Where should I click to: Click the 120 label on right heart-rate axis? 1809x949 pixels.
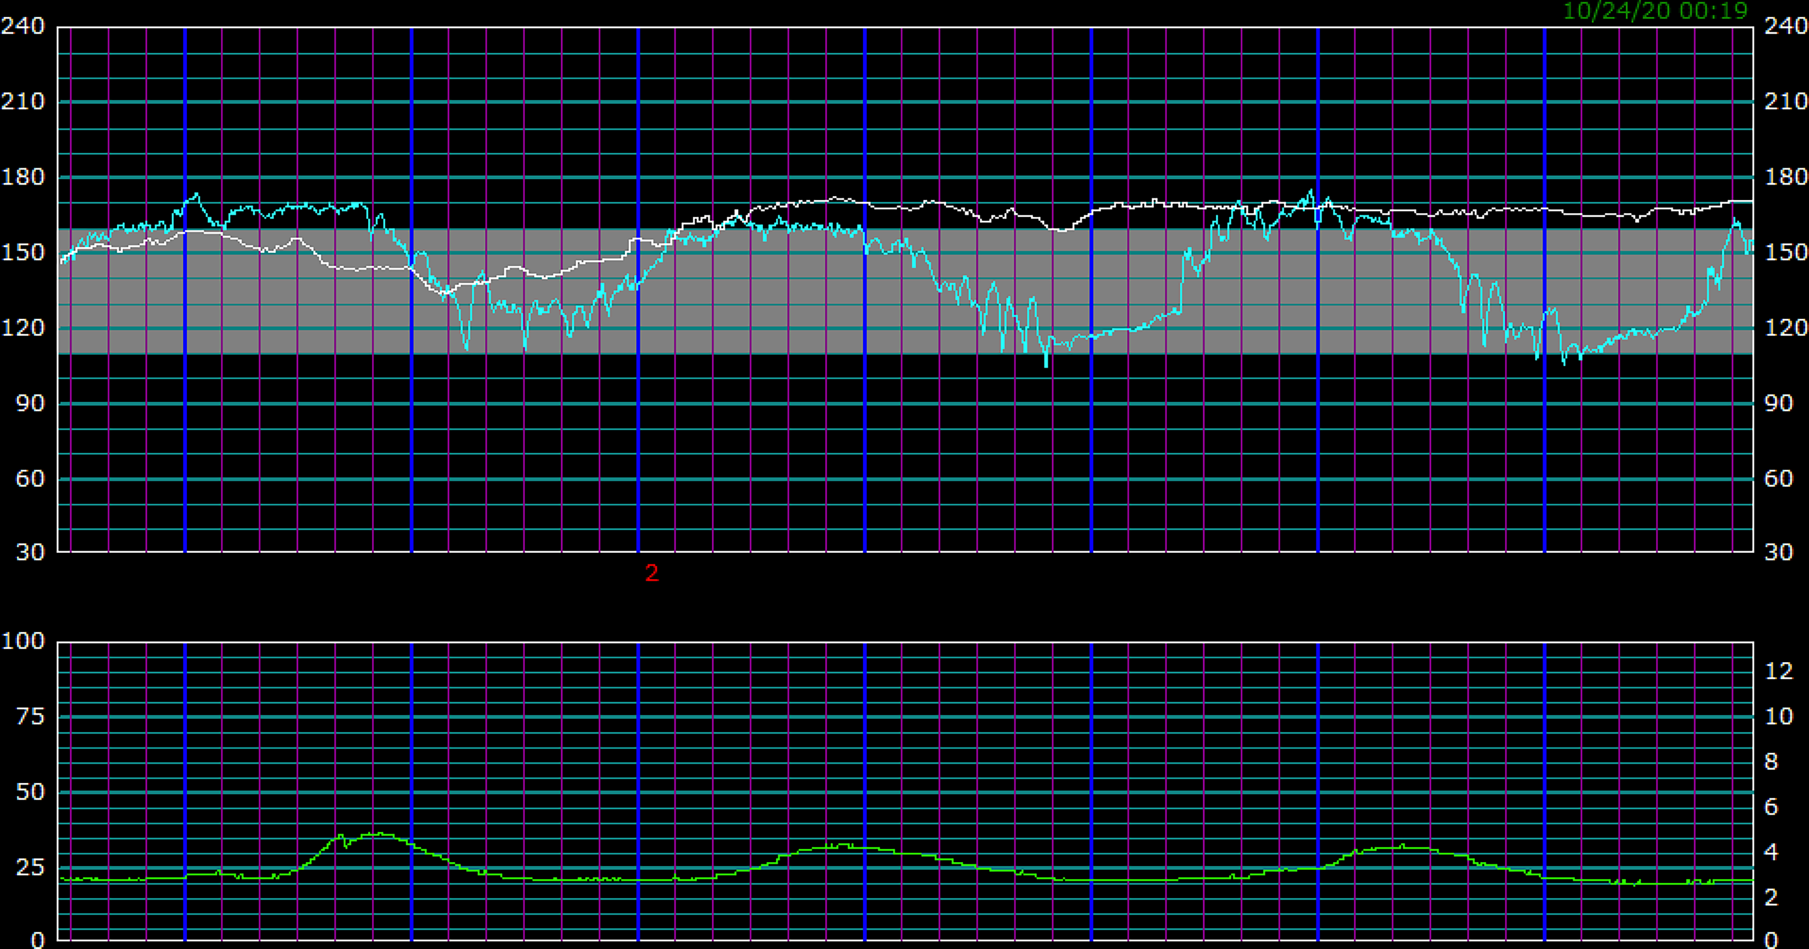pos(1786,328)
